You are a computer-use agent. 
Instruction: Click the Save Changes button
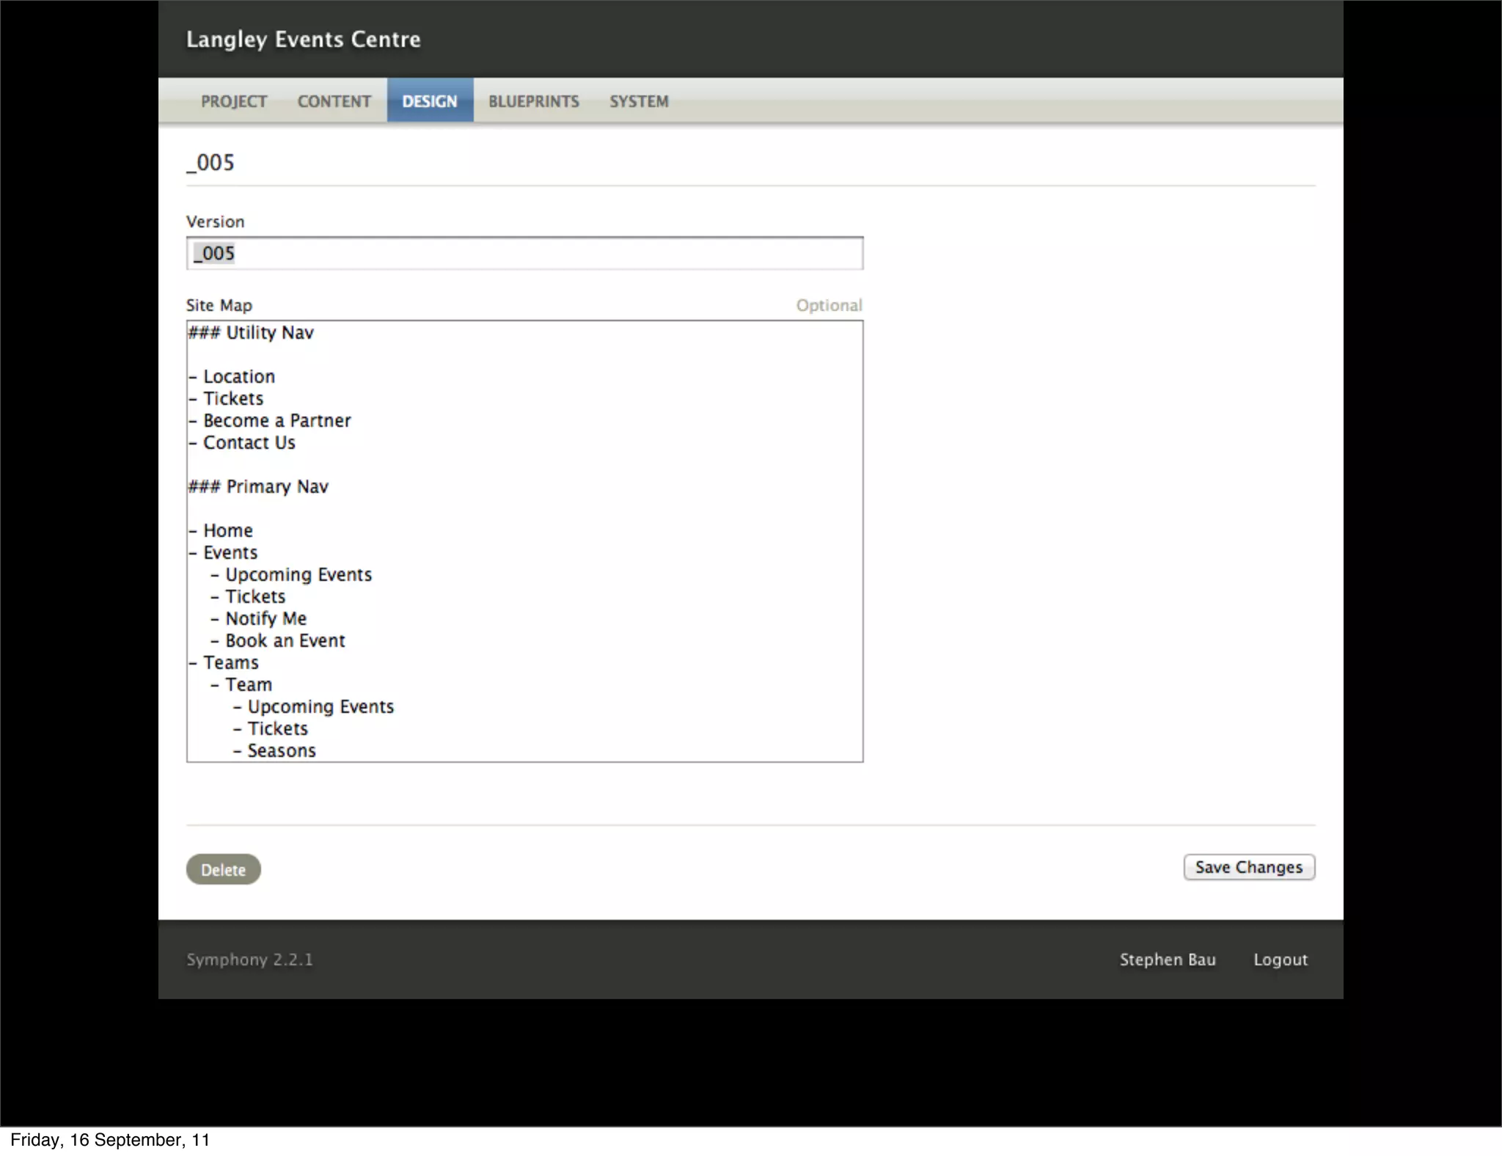[x=1248, y=867]
